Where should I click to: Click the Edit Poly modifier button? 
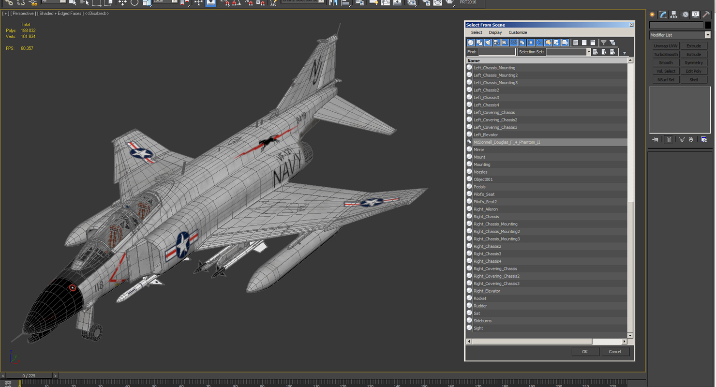(x=694, y=71)
